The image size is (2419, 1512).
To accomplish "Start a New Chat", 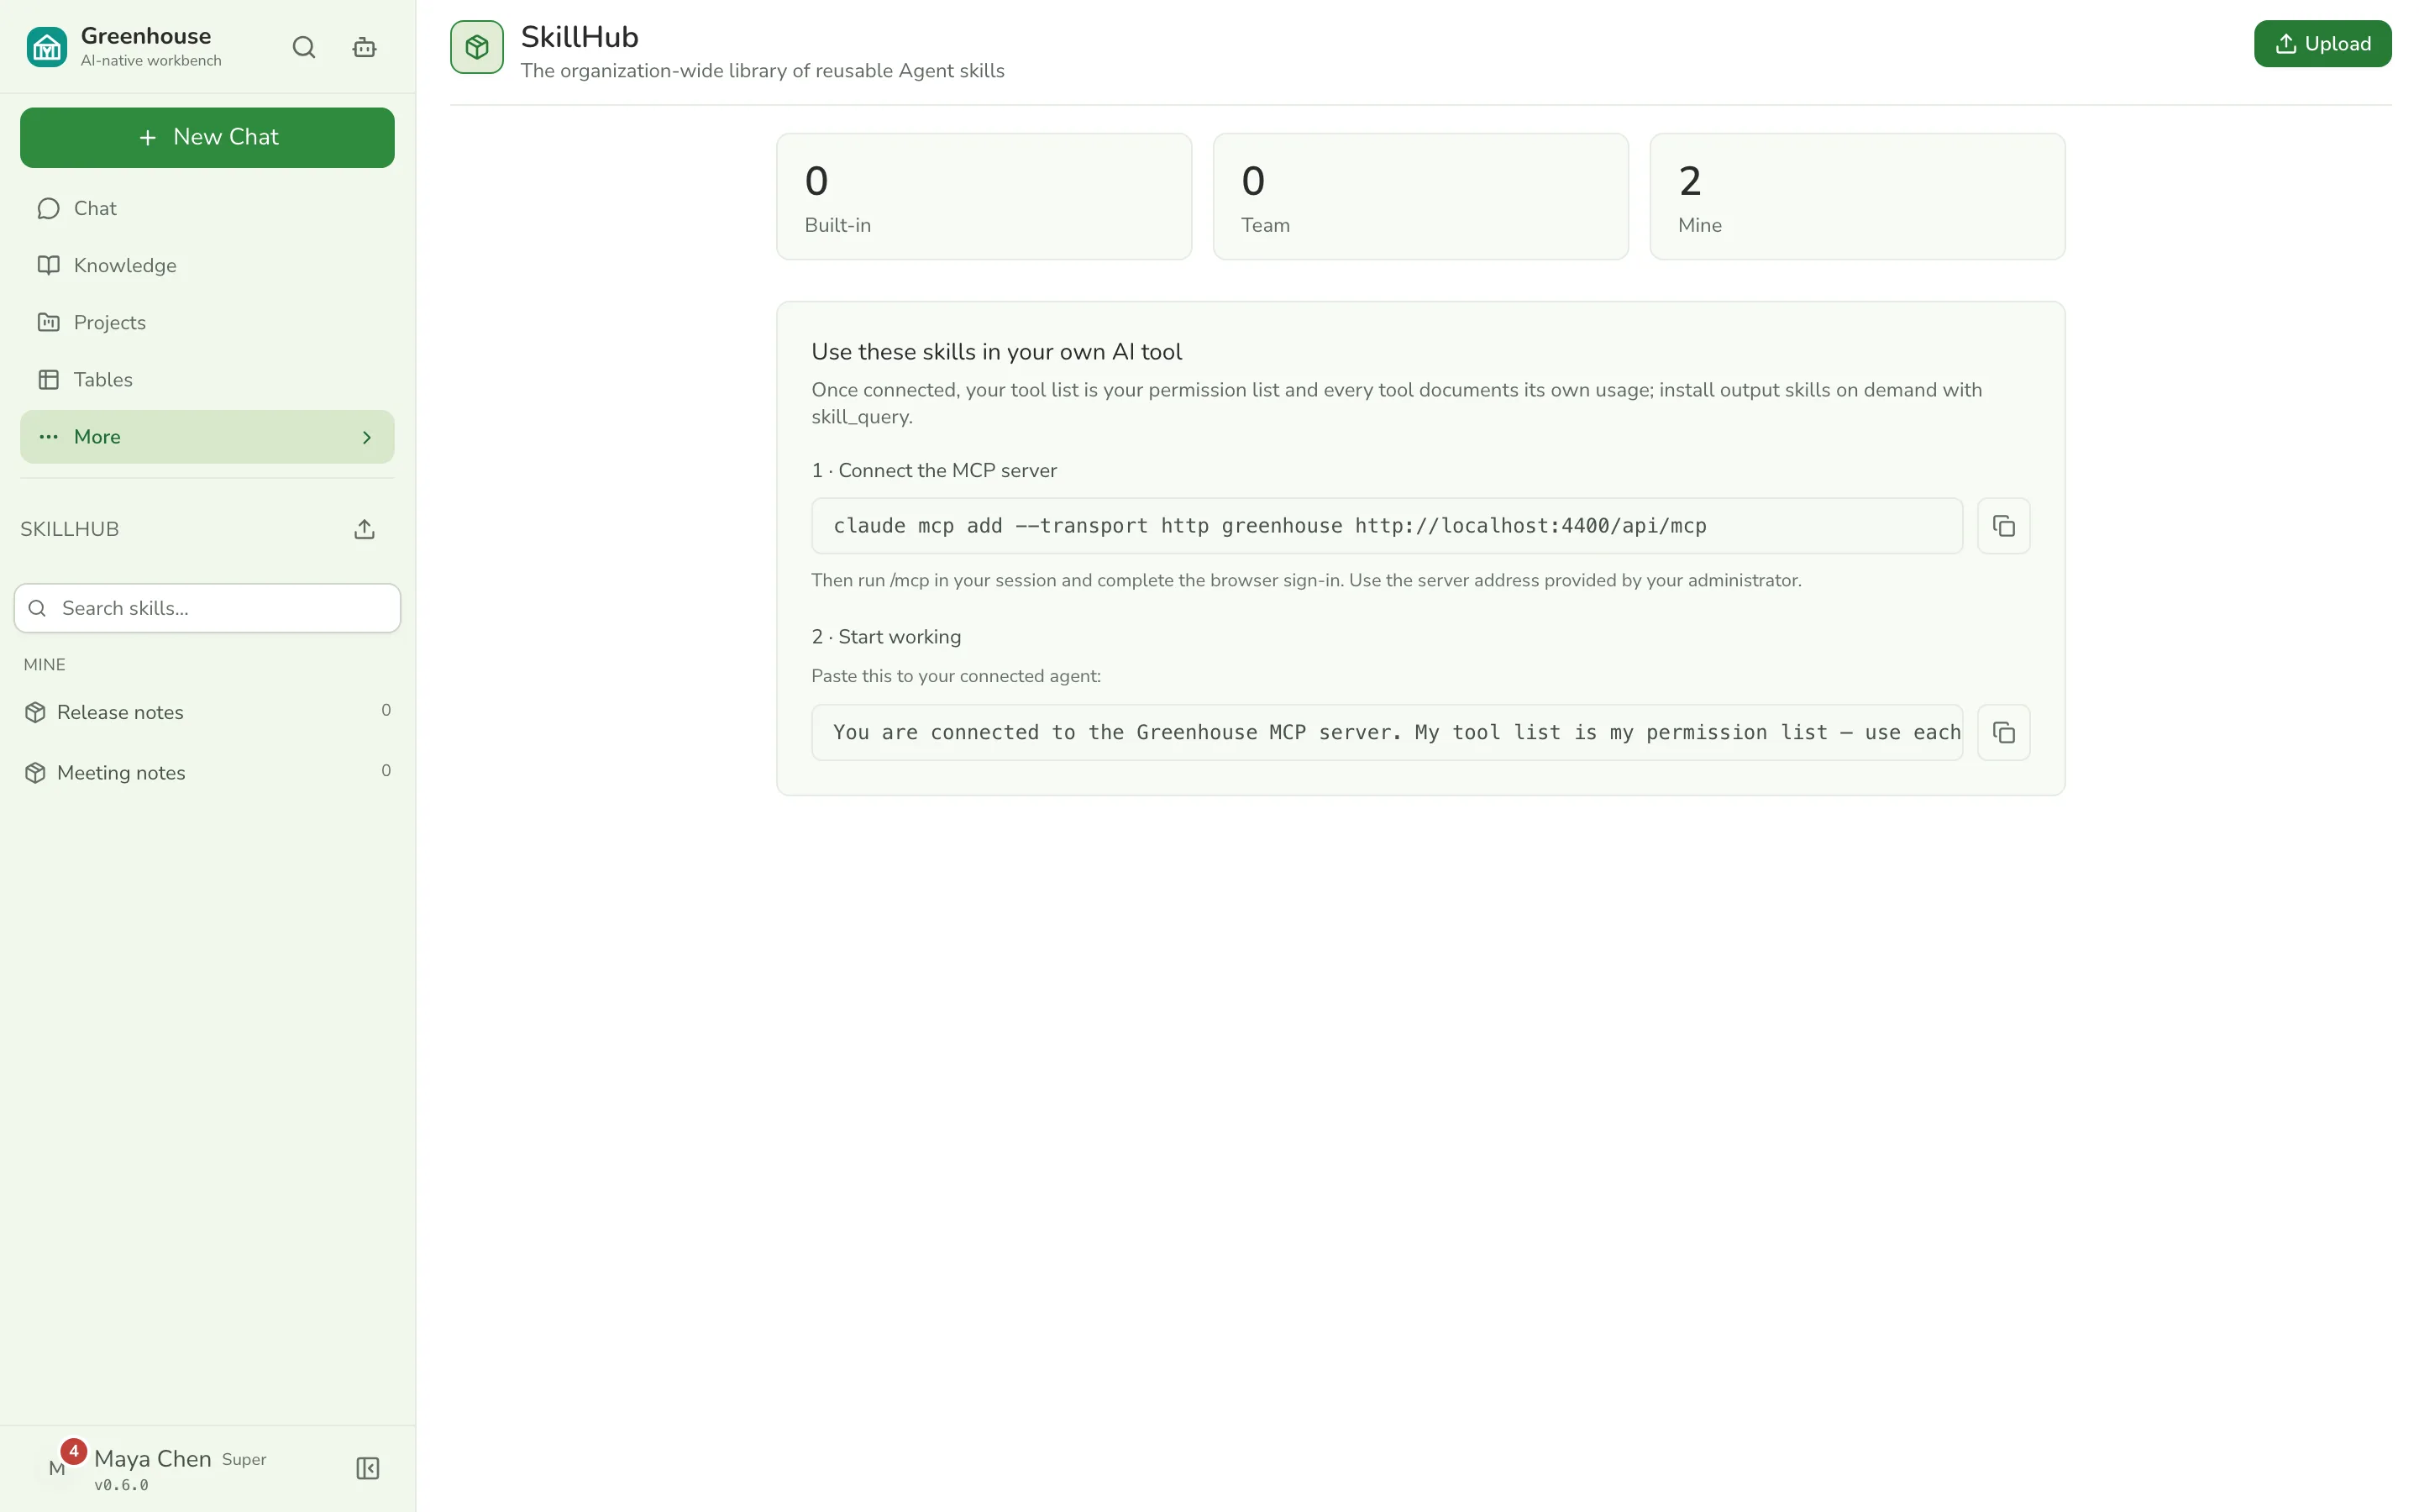I will [207, 137].
